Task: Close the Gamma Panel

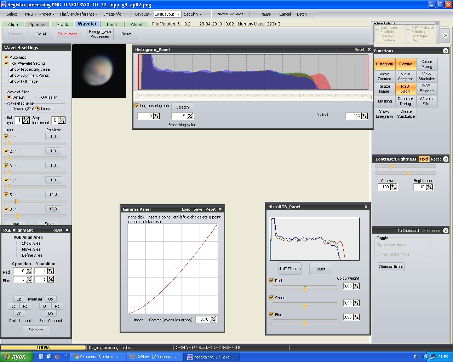Action: pyautogui.click(x=220, y=209)
